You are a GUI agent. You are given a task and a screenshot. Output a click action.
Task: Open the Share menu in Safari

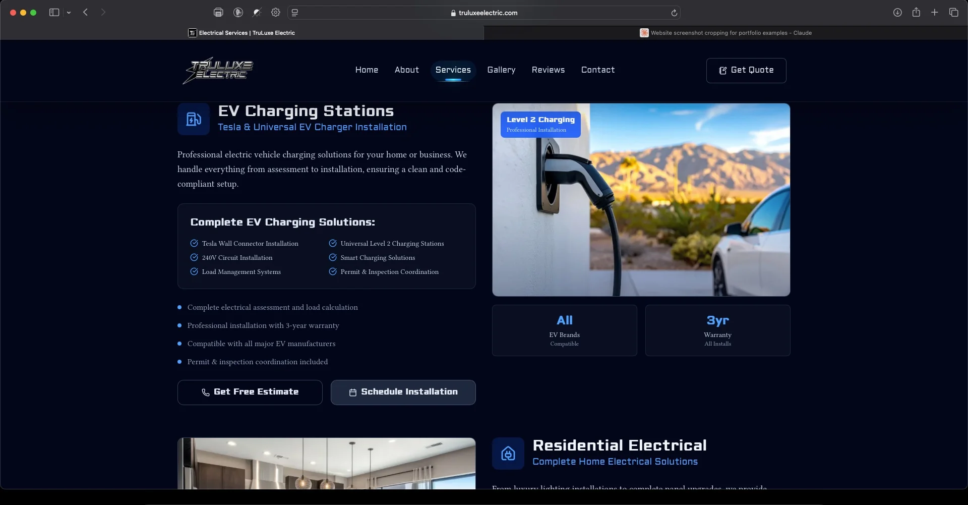[916, 13]
